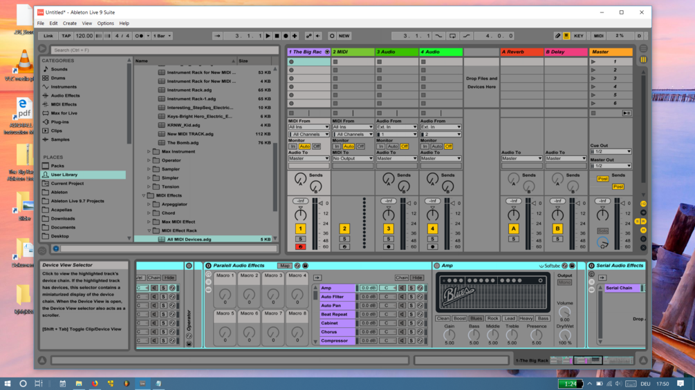The width and height of the screenshot is (695, 390).
Task: Expand the Arpeggiator folder
Action: (149, 204)
